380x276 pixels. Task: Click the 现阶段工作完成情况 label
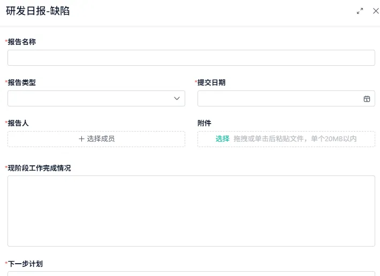[x=39, y=168]
